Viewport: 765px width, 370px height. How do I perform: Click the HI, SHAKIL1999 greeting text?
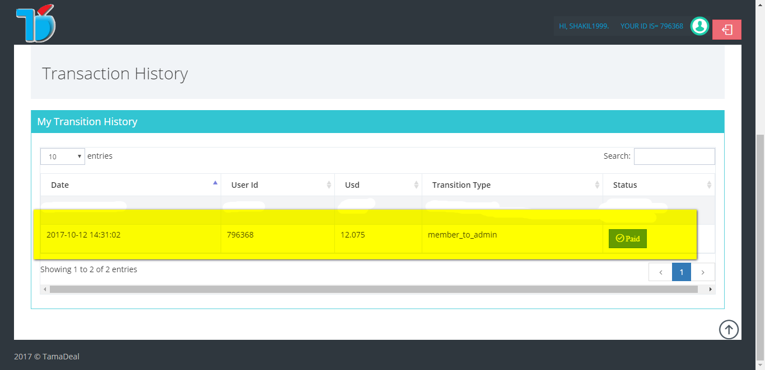pyautogui.click(x=584, y=26)
